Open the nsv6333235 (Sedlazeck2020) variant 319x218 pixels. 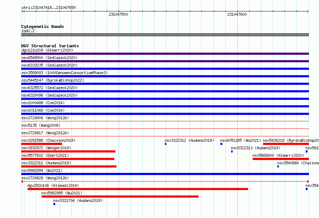49,65
